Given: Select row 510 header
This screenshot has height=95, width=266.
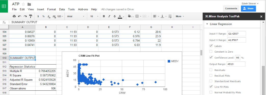Looking at the screenshot, I should pyautogui.click(x=4, y=58).
